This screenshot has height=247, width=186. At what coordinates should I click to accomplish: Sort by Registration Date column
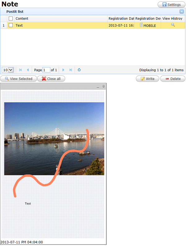pos(121,19)
